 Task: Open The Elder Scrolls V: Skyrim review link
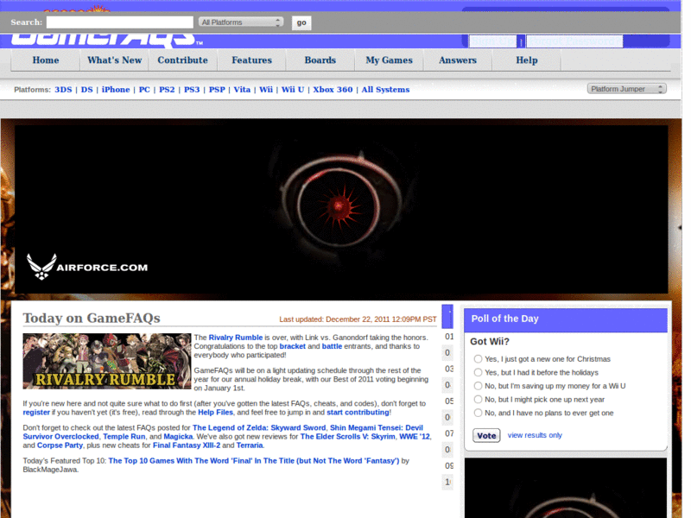coord(348,437)
